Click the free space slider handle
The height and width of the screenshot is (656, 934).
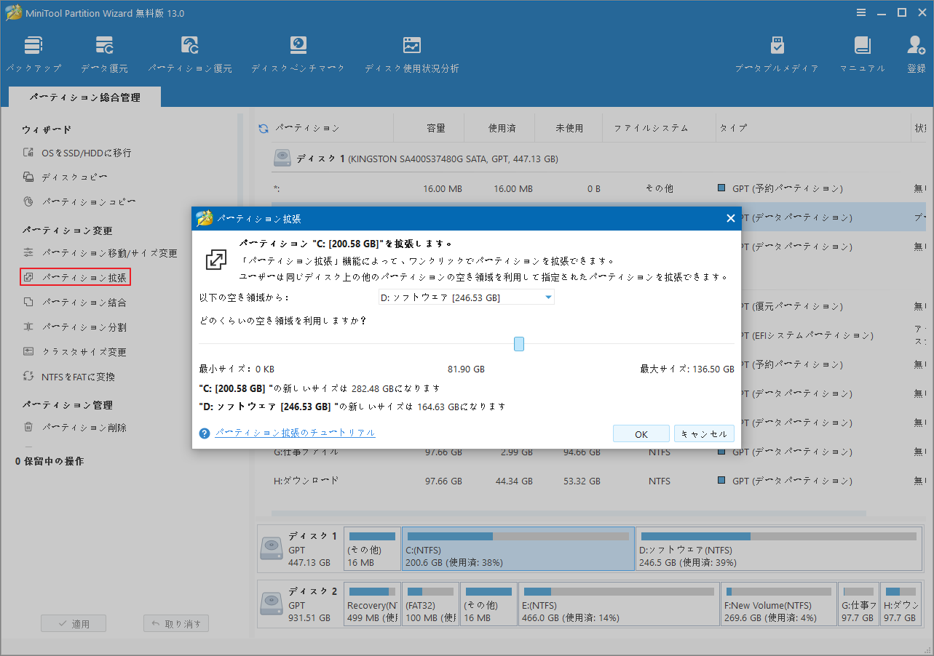(518, 343)
